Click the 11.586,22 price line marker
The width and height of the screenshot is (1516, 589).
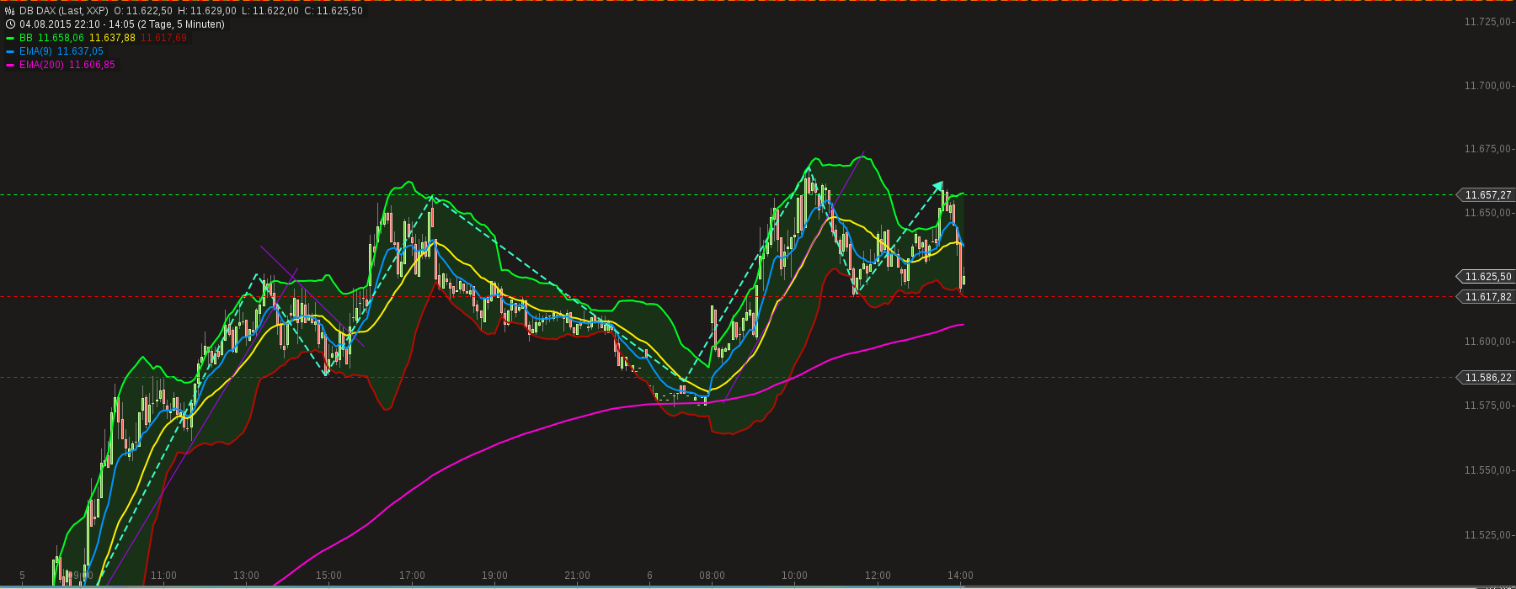(x=1485, y=377)
